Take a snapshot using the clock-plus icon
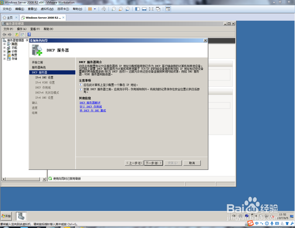 [x=114, y=9]
